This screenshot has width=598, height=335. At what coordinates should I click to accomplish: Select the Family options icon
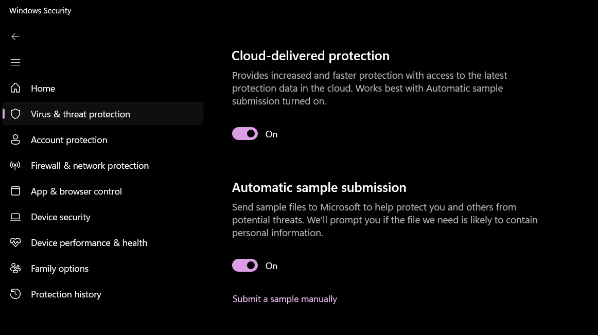(x=15, y=268)
